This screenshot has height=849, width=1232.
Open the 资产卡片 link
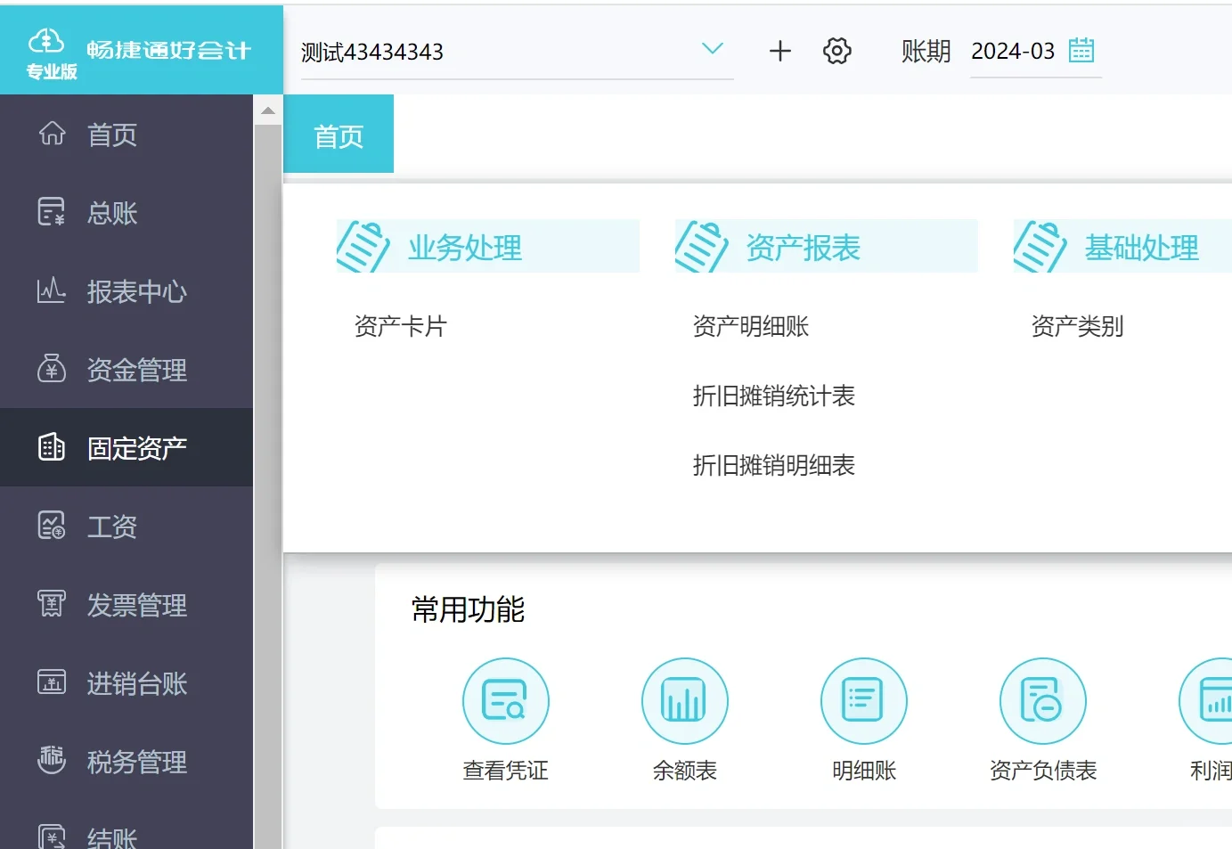pyautogui.click(x=401, y=326)
